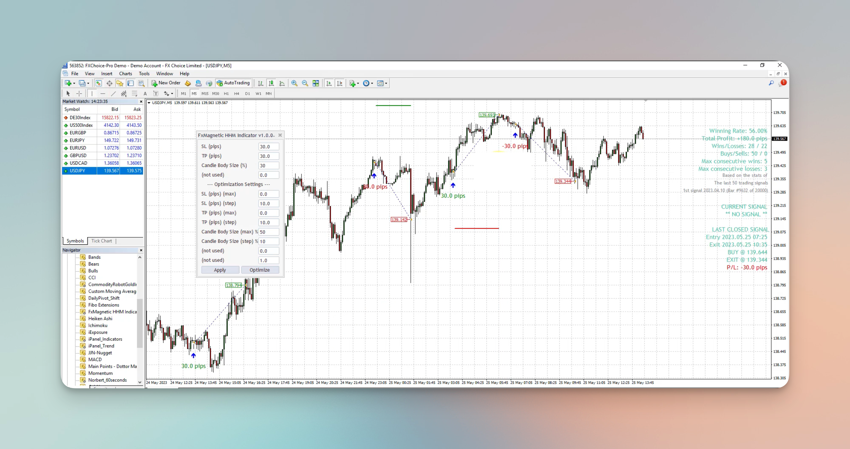This screenshot has height=449, width=850.
Task: Select the trendline drawing tool
Action: tap(113, 94)
